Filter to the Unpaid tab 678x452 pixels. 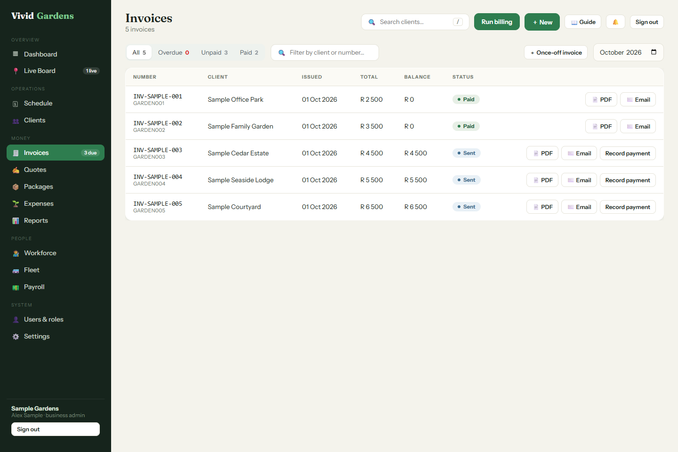(x=214, y=52)
